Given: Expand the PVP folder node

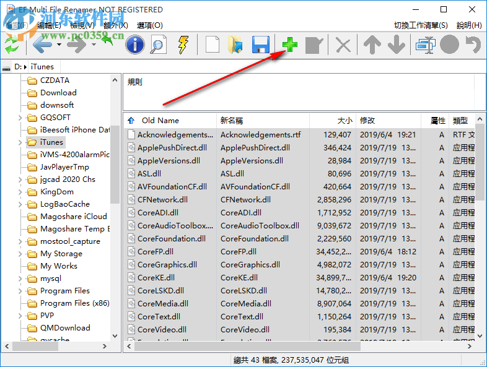Looking at the screenshot, I should 20,316.
